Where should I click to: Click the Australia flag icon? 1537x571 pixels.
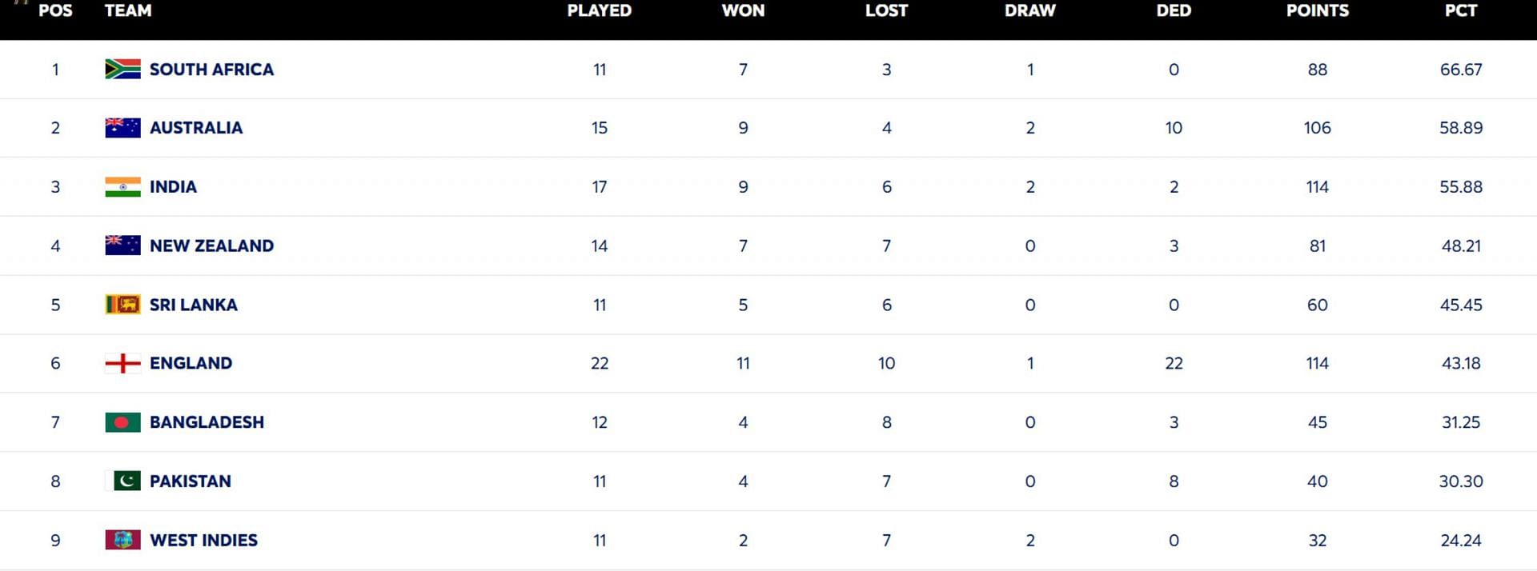tap(122, 128)
